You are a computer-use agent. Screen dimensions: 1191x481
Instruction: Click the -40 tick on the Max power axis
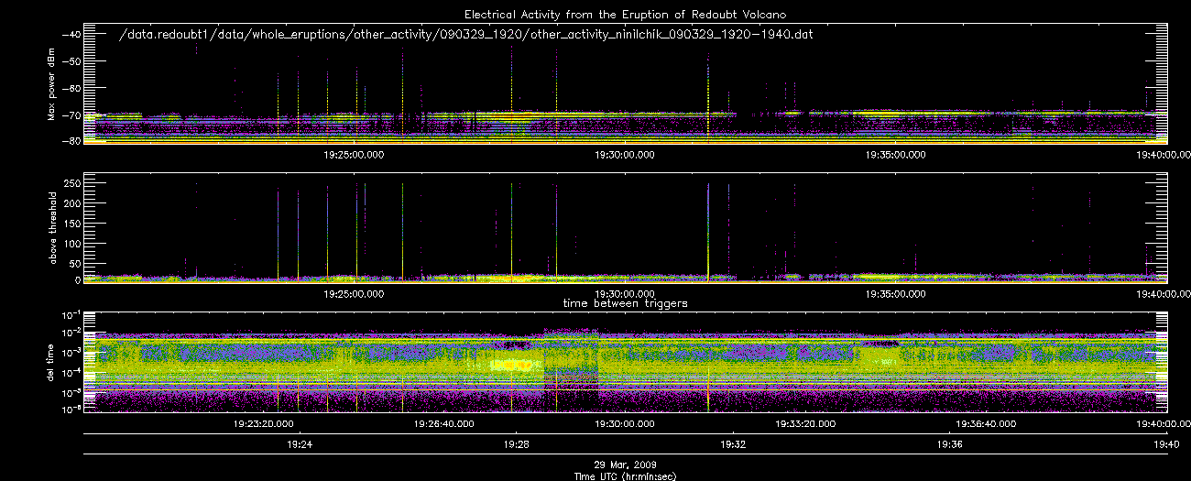click(71, 34)
